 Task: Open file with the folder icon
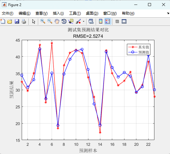point(10,21)
